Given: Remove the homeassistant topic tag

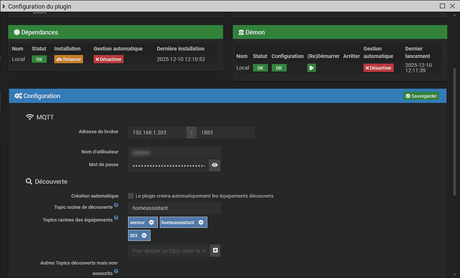Looking at the screenshot, I should tap(201, 222).
